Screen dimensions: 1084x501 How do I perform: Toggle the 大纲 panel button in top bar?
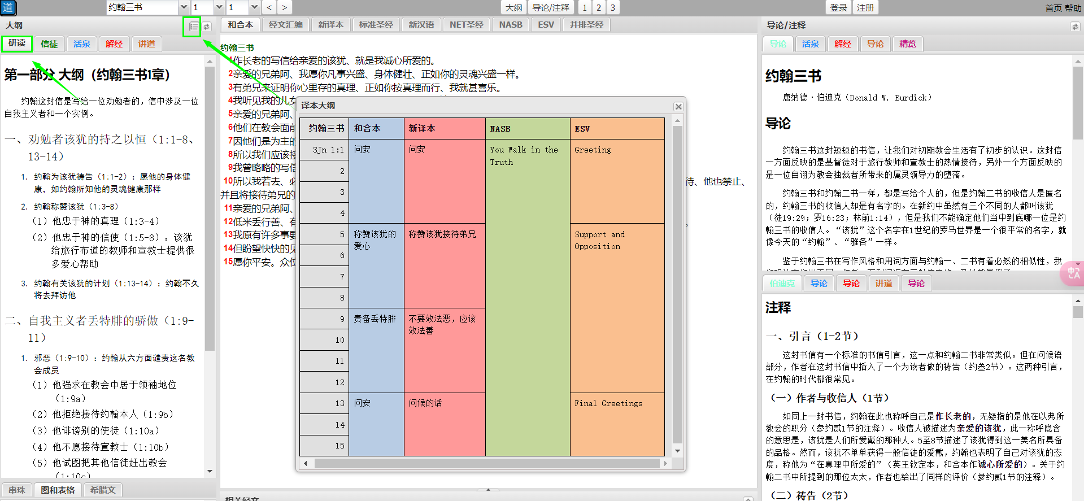coord(513,7)
